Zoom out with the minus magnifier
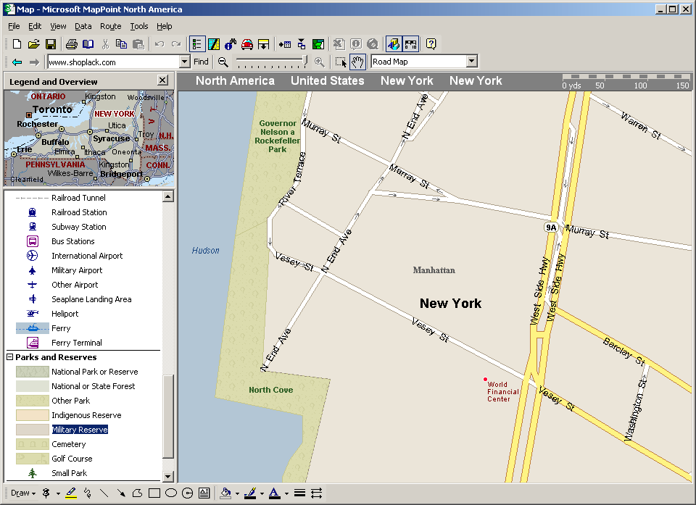This screenshot has width=696, height=505. 223,62
